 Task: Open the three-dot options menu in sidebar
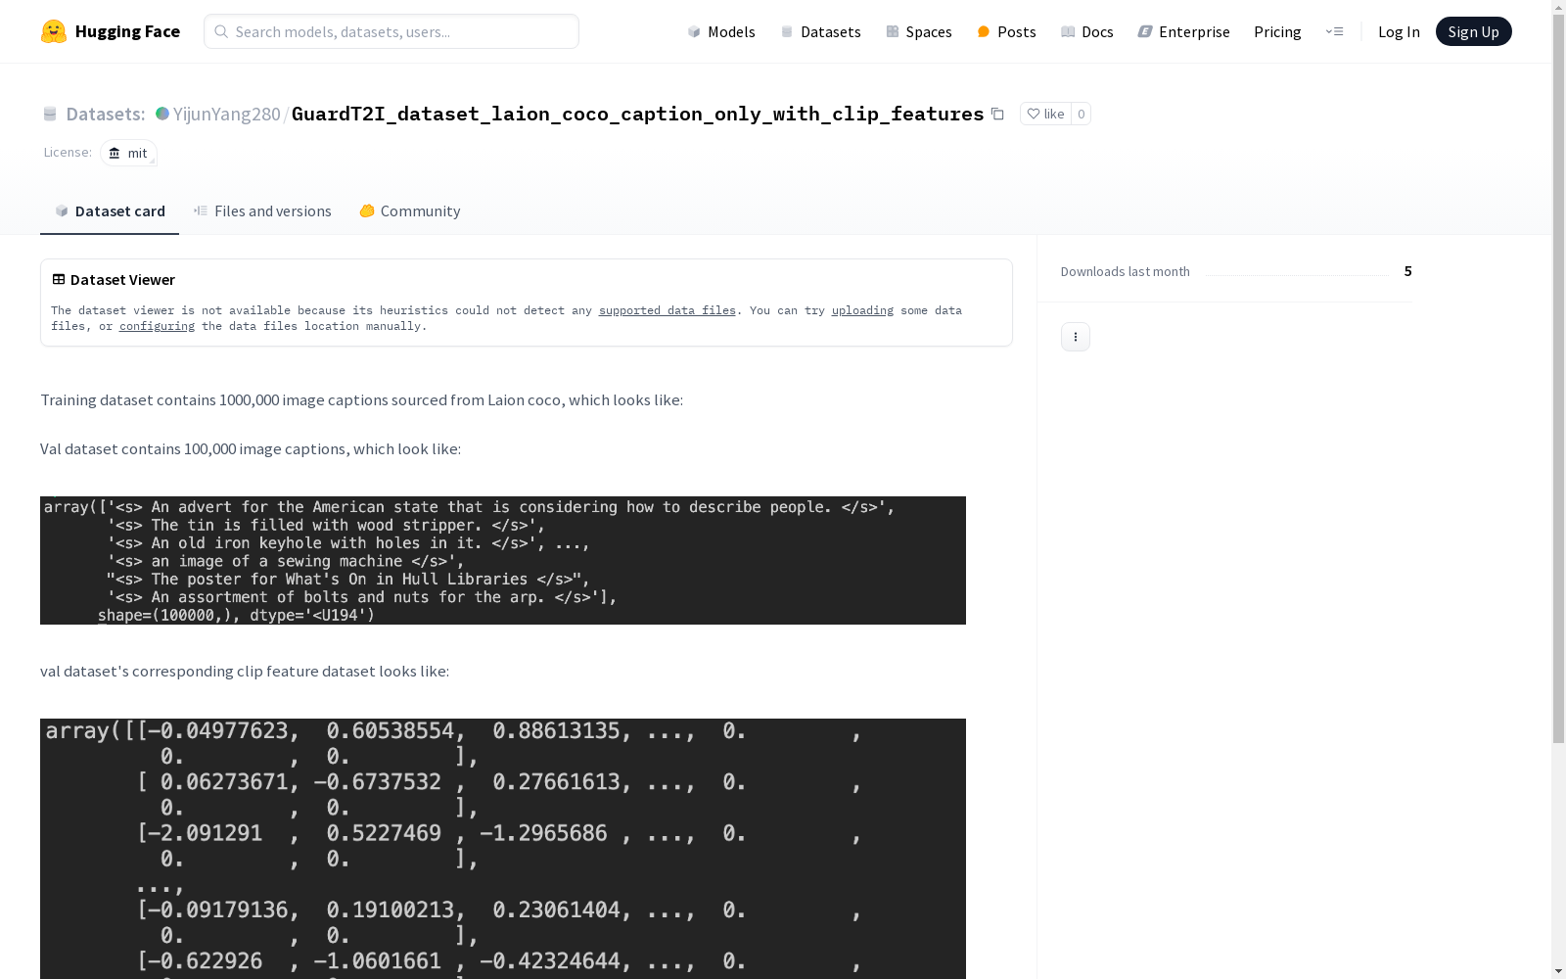click(1076, 337)
